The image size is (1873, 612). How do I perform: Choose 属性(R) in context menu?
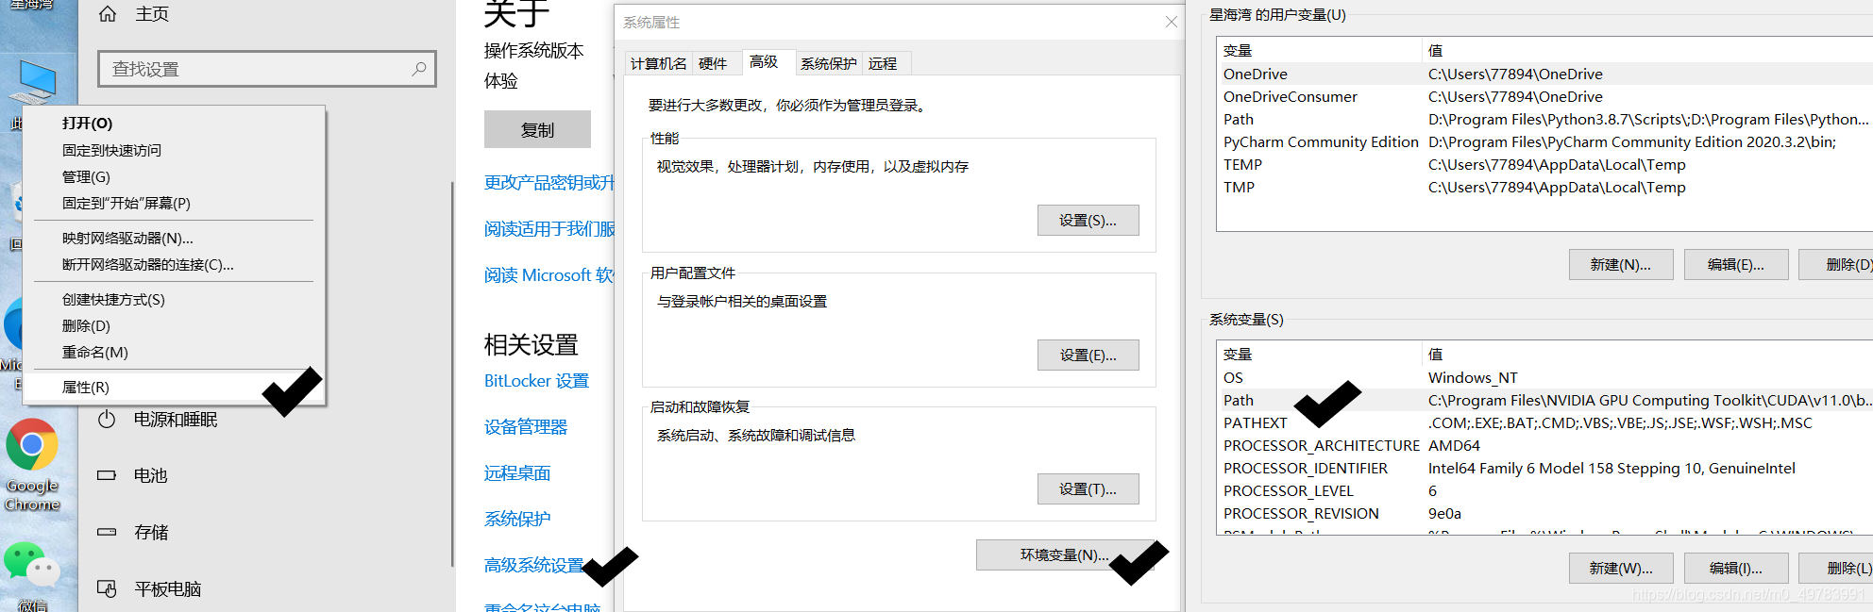click(x=174, y=387)
